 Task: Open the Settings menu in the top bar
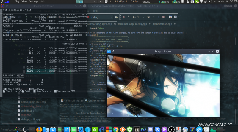tap(33, 1)
